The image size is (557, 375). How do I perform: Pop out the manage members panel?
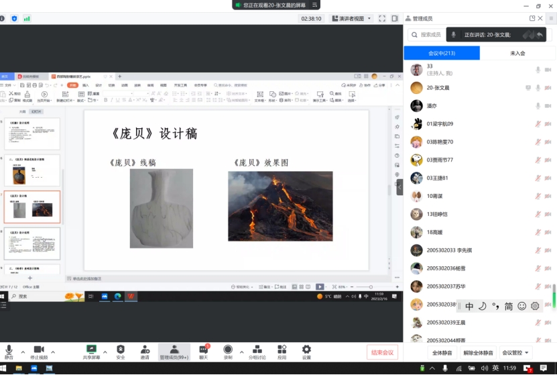[532, 18]
